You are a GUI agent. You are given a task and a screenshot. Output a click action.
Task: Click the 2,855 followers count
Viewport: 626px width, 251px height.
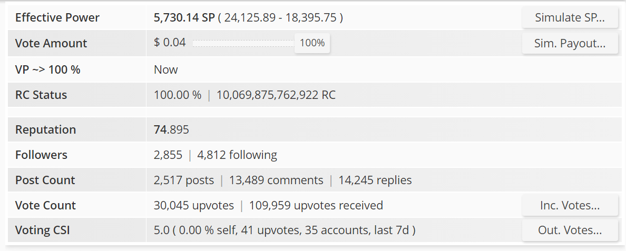[168, 155]
